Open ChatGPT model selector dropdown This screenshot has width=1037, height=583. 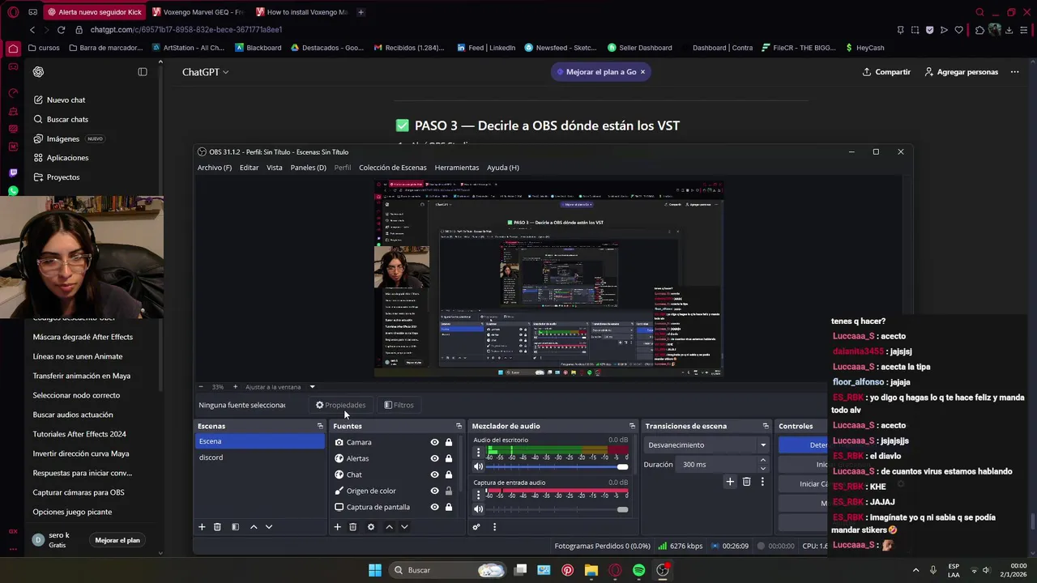point(205,72)
